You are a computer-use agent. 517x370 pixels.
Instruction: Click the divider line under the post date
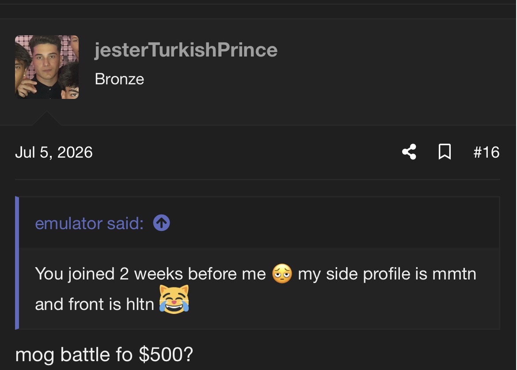tap(258, 180)
